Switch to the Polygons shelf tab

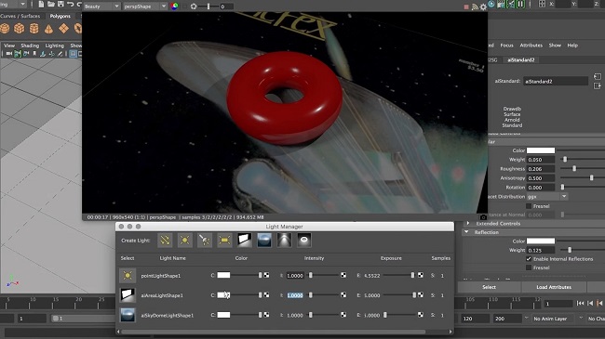(60, 16)
